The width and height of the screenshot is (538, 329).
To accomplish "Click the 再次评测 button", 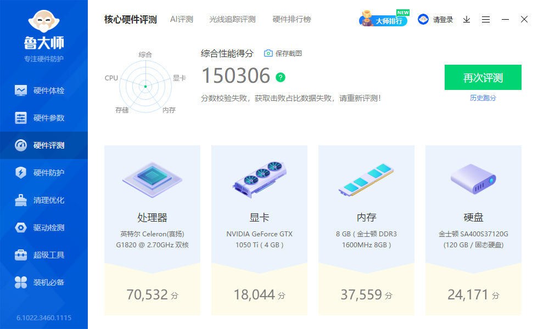I will [483, 77].
